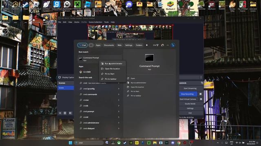Click the add scene plus icon in OBS
Screen dimensions: 261x146
[x=60, y=113]
